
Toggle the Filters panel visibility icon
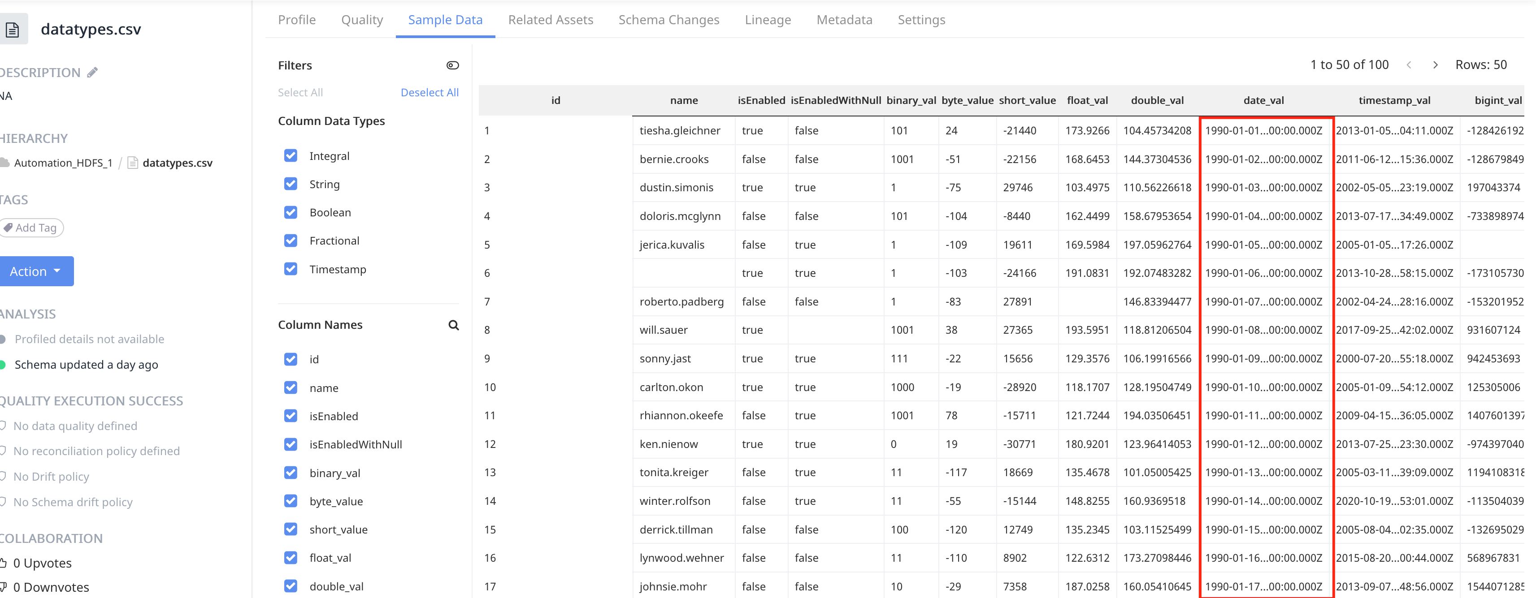pos(452,65)
